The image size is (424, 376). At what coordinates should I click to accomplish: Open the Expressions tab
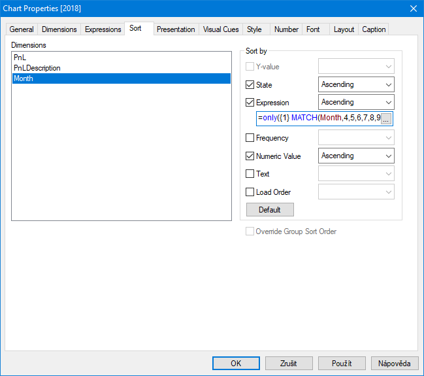click(103, 29)
